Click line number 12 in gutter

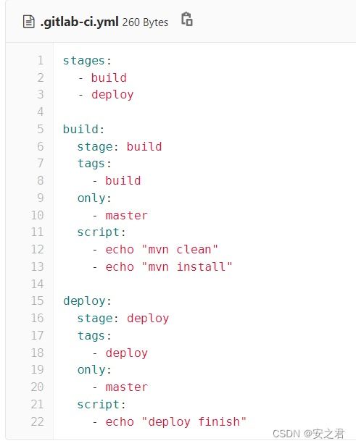(37, 250)
